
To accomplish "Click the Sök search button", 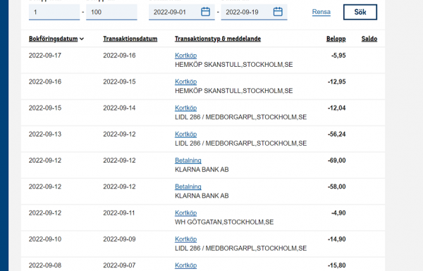I will (360, 12).
